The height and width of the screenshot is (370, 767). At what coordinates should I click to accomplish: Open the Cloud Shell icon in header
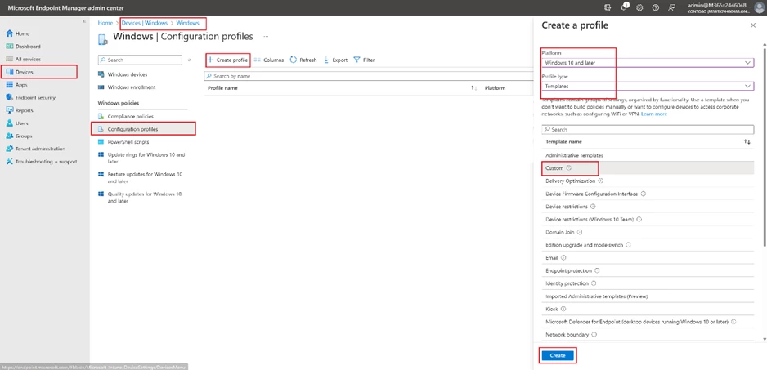pos(608,8)
